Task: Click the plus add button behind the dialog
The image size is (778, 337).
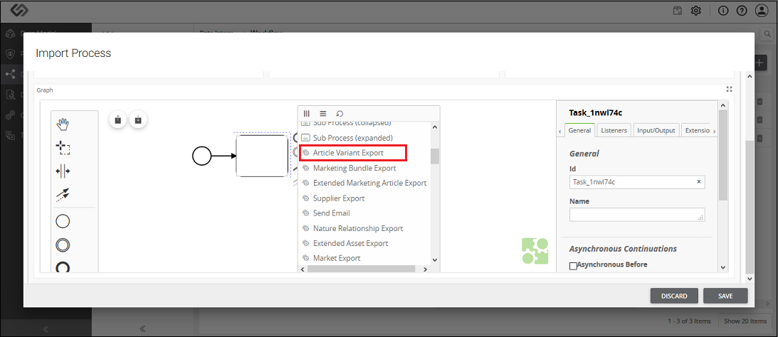Action: (x=759, y=63)
